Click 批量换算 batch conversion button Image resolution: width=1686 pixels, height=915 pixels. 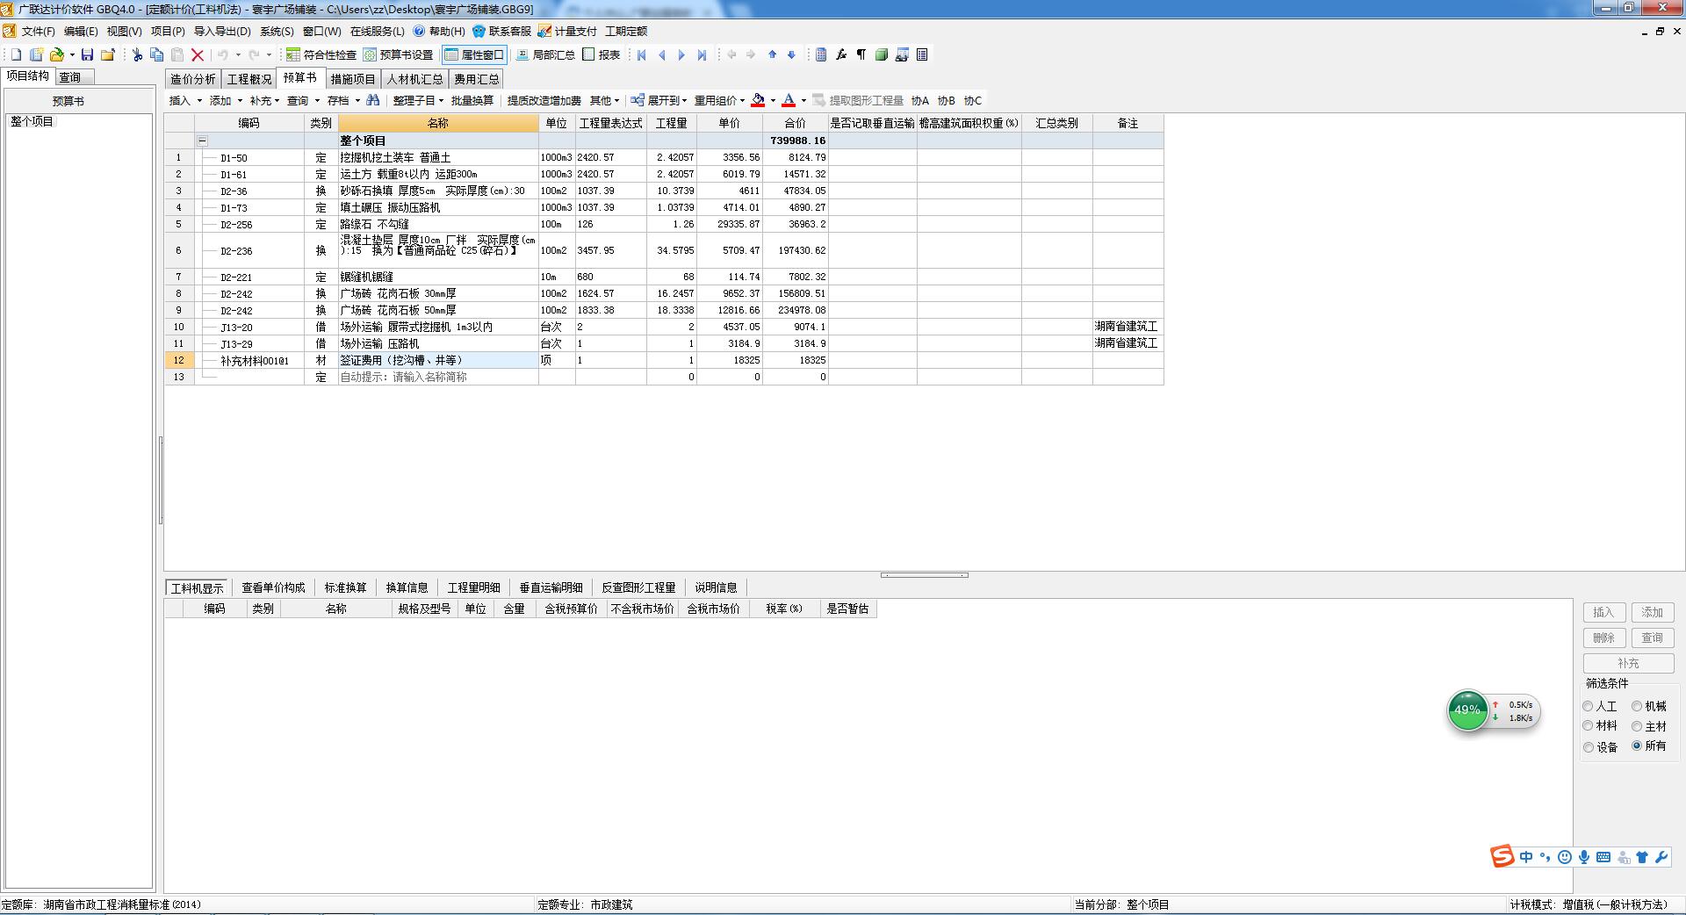pos(472,100)
